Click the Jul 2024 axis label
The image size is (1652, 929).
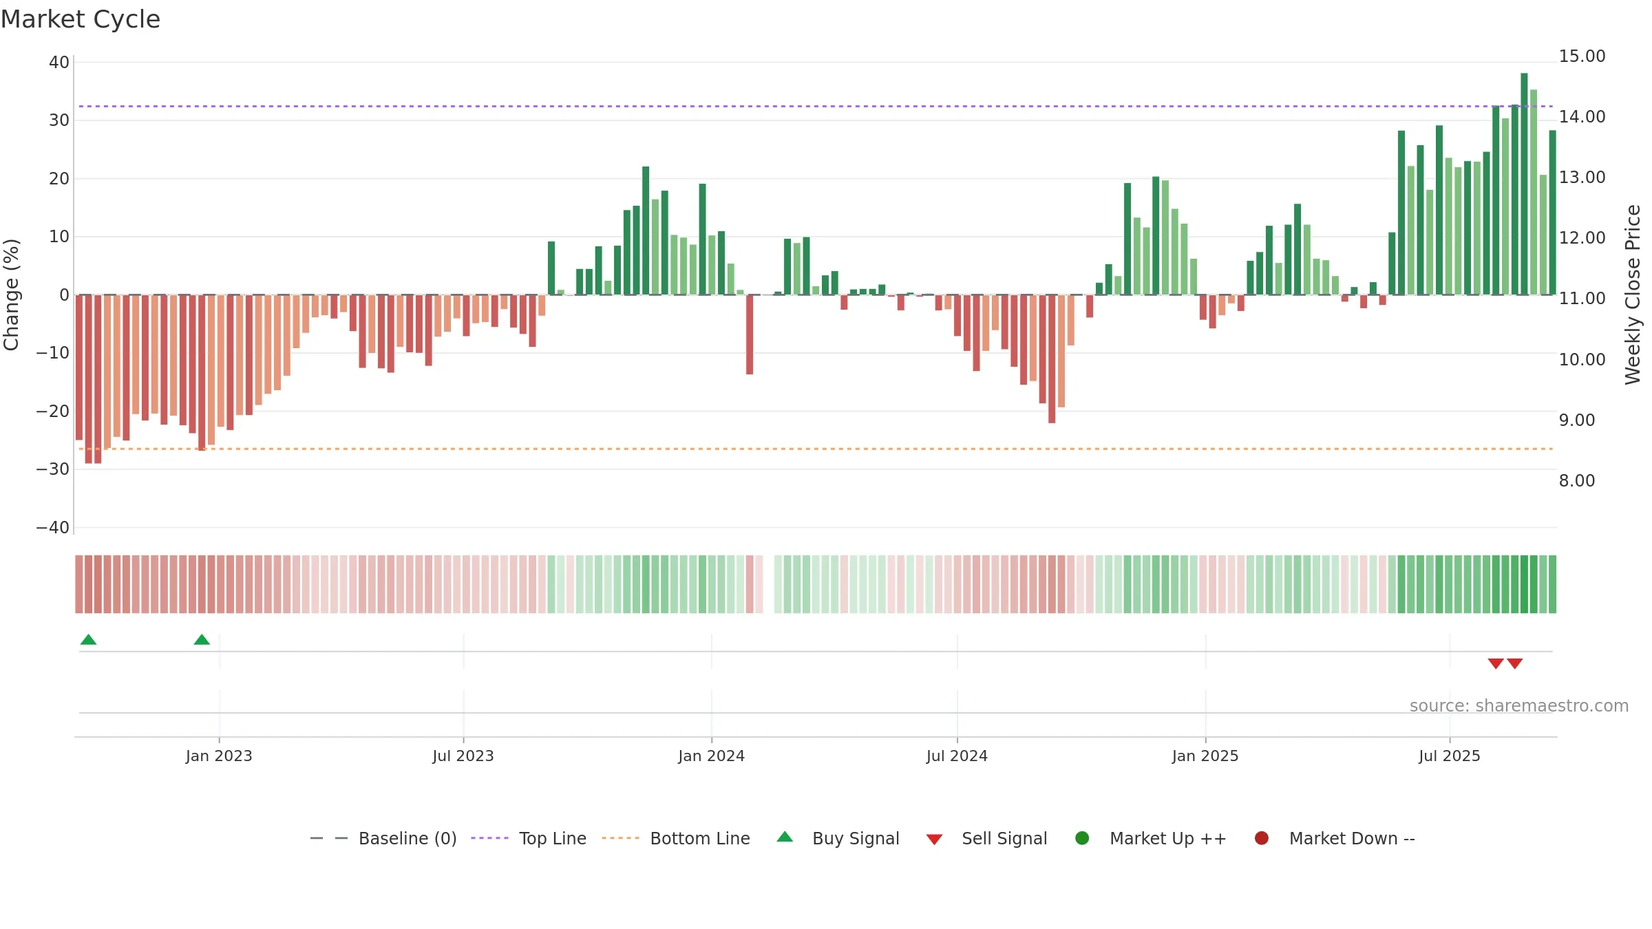(957, 756)
